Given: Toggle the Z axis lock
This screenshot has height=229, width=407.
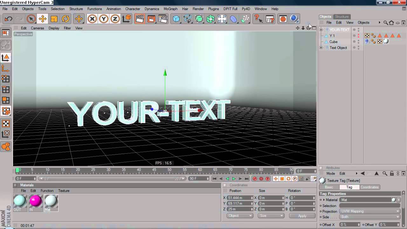Looking at the screenshot, I should click(115, 19).
